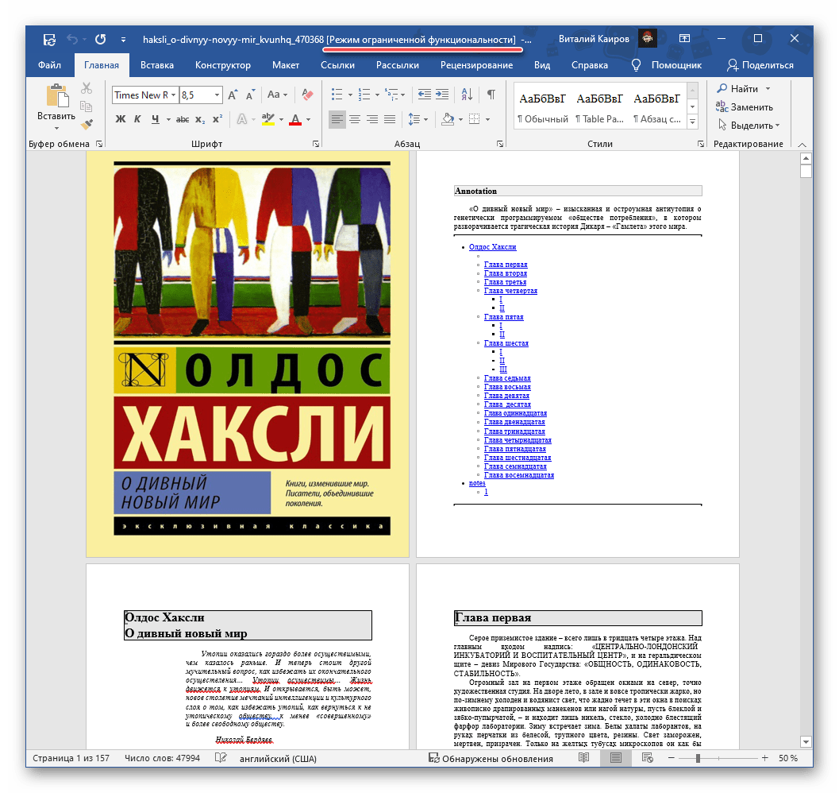Screen dimensions: 839x793
Task: Click the multilevel list icon
Action: (x=391, y=95)
